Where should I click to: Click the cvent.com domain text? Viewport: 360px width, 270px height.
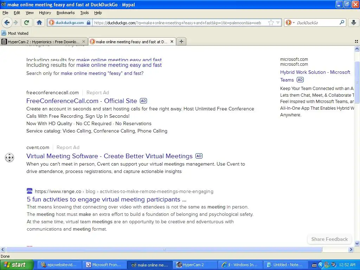click(x=38, y=147)
